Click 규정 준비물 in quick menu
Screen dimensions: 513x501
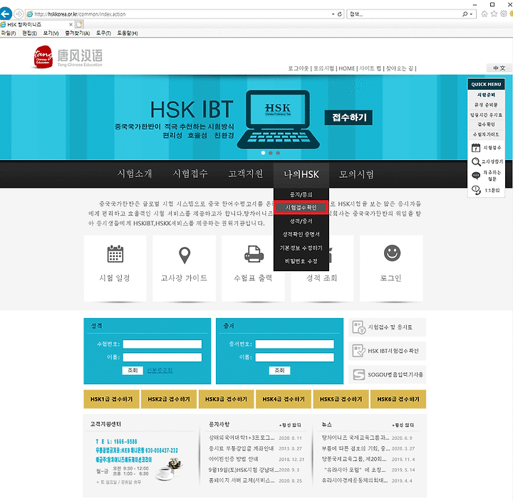(x=486, y=105)
